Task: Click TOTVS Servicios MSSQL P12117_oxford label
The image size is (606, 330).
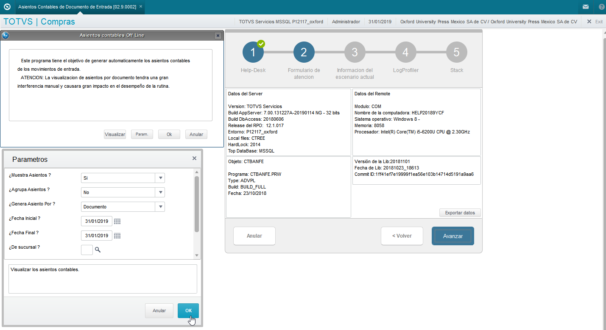Action: 281,22
